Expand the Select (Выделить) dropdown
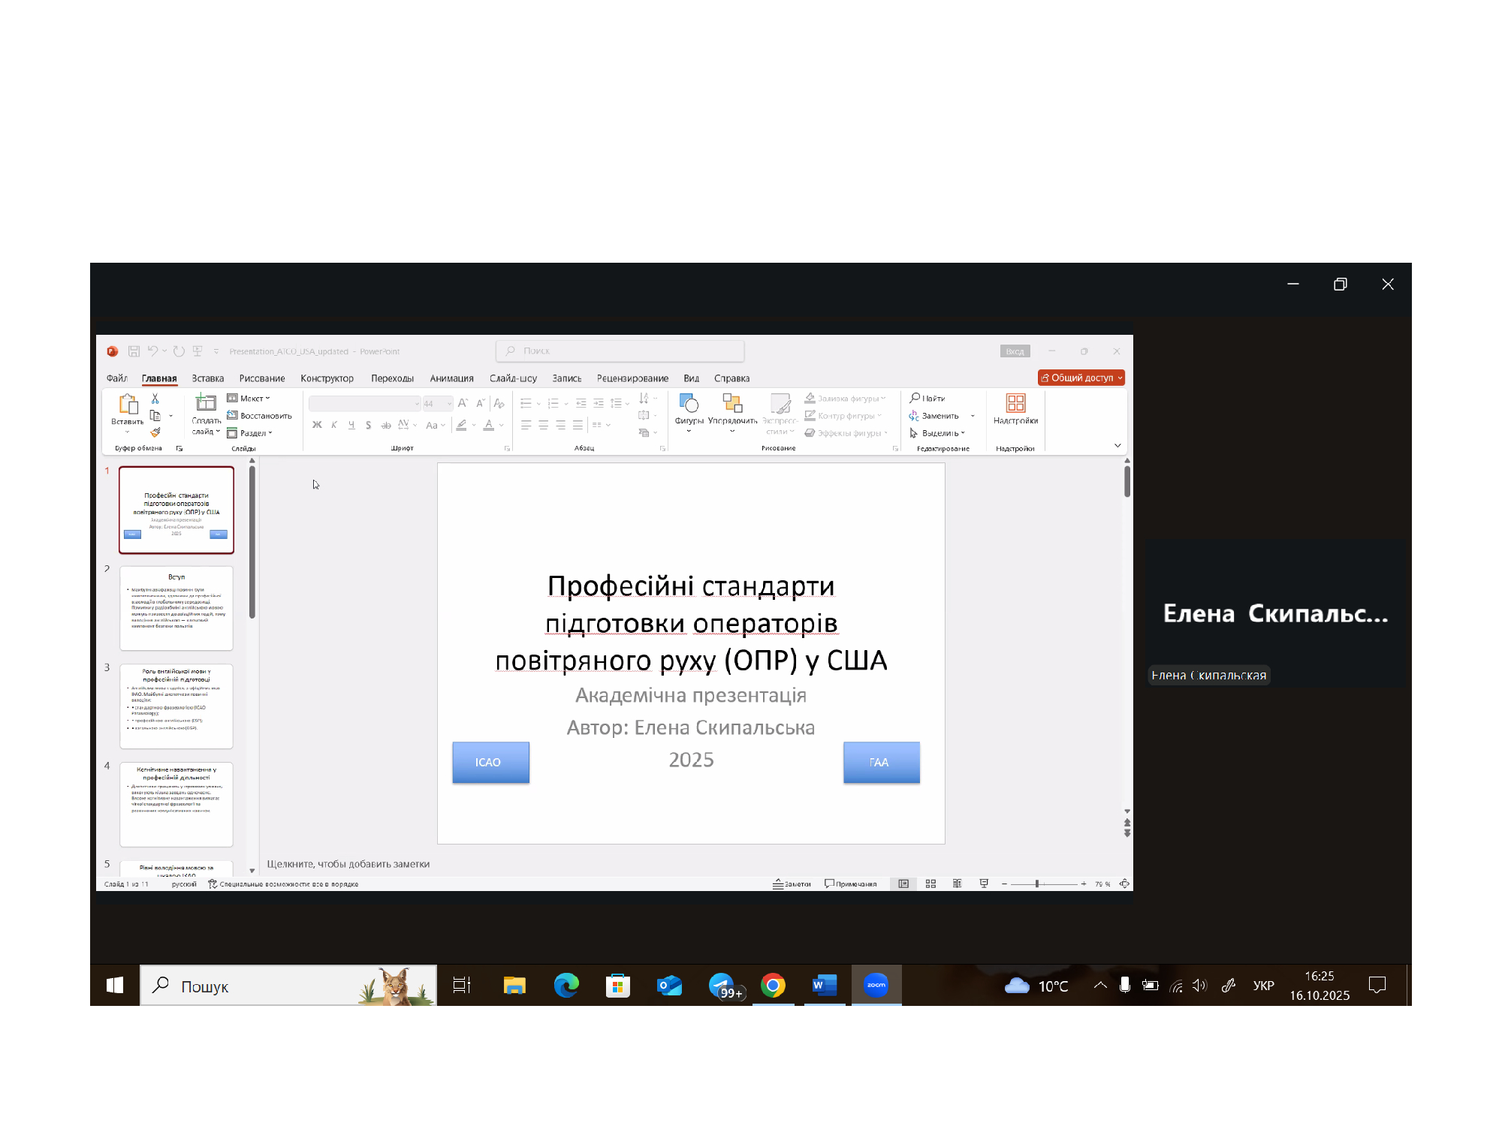 coord(942,433)
